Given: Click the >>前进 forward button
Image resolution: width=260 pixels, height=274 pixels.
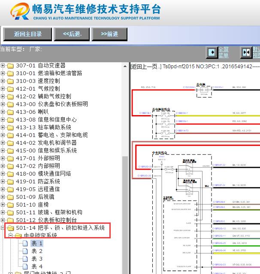Looking at the screenshot, I should (109, 34).
